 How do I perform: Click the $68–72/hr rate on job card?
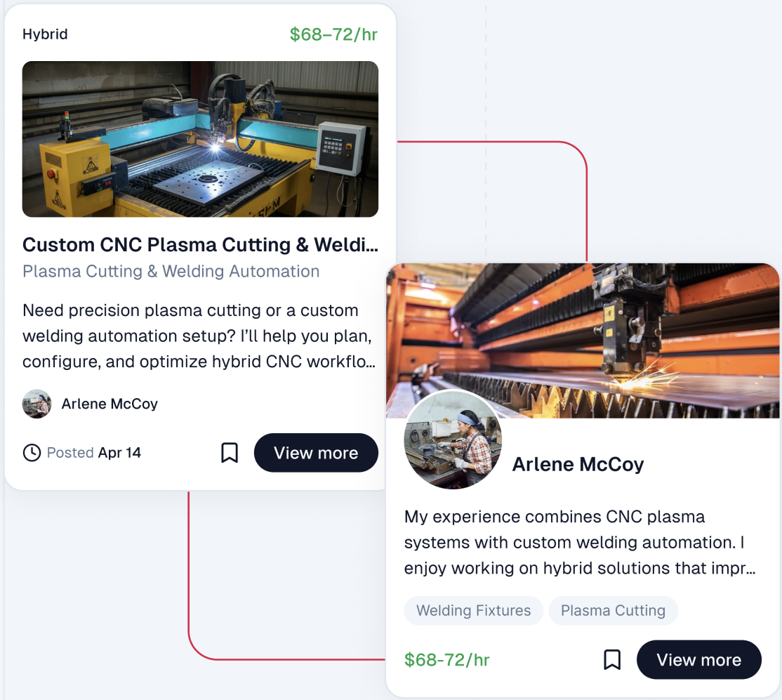coord(333,34)
